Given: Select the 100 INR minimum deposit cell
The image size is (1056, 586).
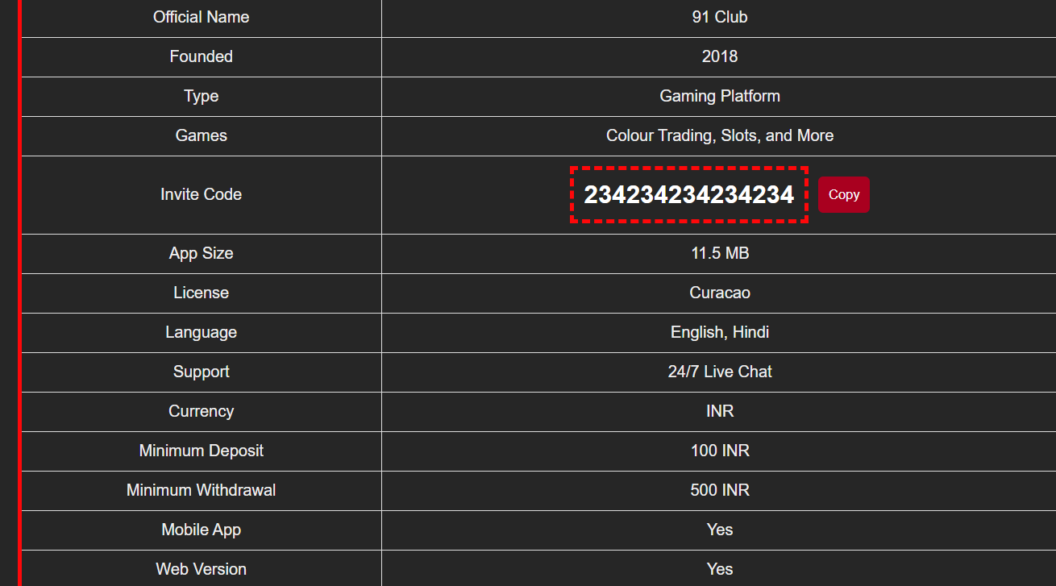Looking at the screenshot, I should 719,451.
